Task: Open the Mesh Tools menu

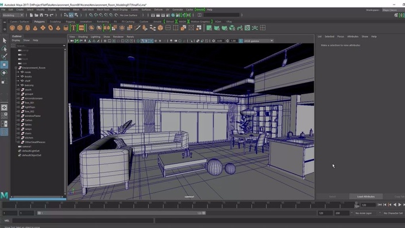Action: click(x=103, y=10)
